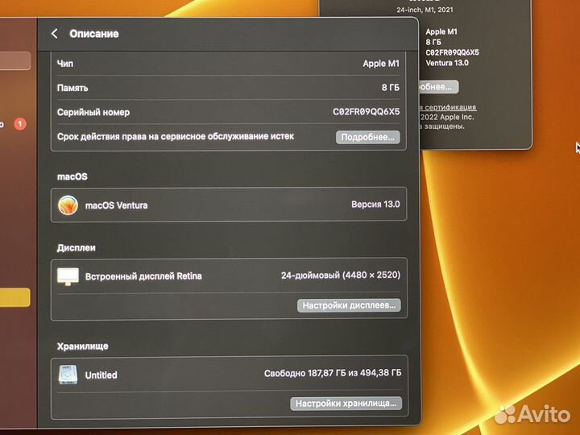Image resolution: width=580 pixels, height=435 pixels.
Task: Click 24-inch, M1, 2021 text in About window
Action: pos(425,10)
